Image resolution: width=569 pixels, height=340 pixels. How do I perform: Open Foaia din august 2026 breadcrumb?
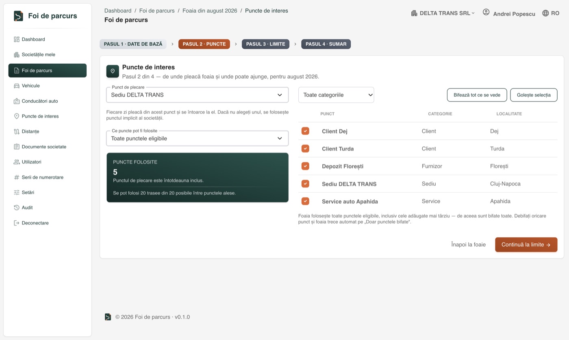click(x=210, y=11)
